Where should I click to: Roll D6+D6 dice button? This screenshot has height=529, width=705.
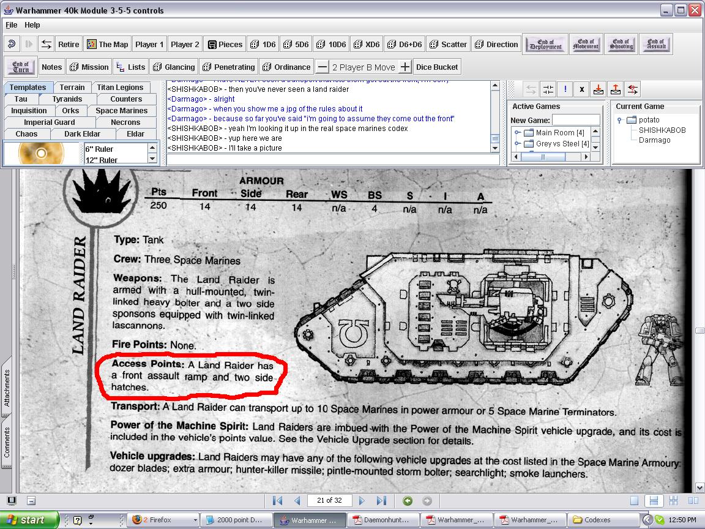(405, 44)
